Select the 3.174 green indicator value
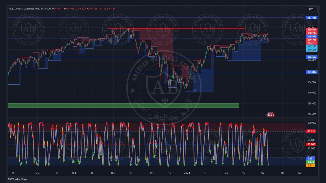The image size is (326, 183). tap(310, 162)
